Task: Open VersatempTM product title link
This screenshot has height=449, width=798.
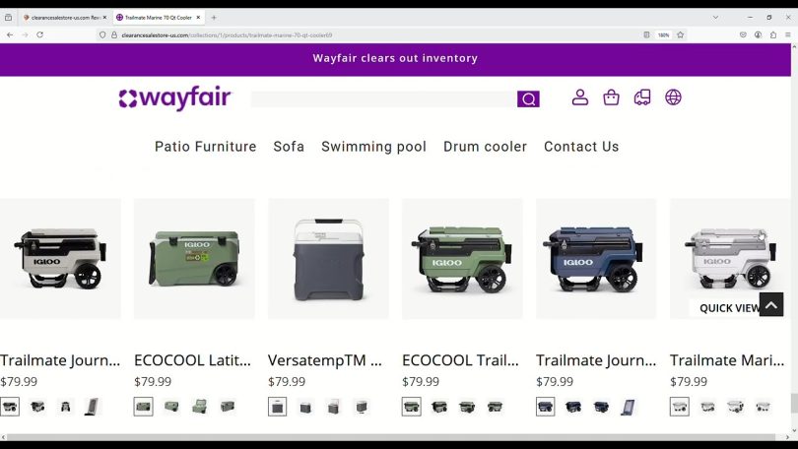Action: pyautogui.click(x=325, y=360)
